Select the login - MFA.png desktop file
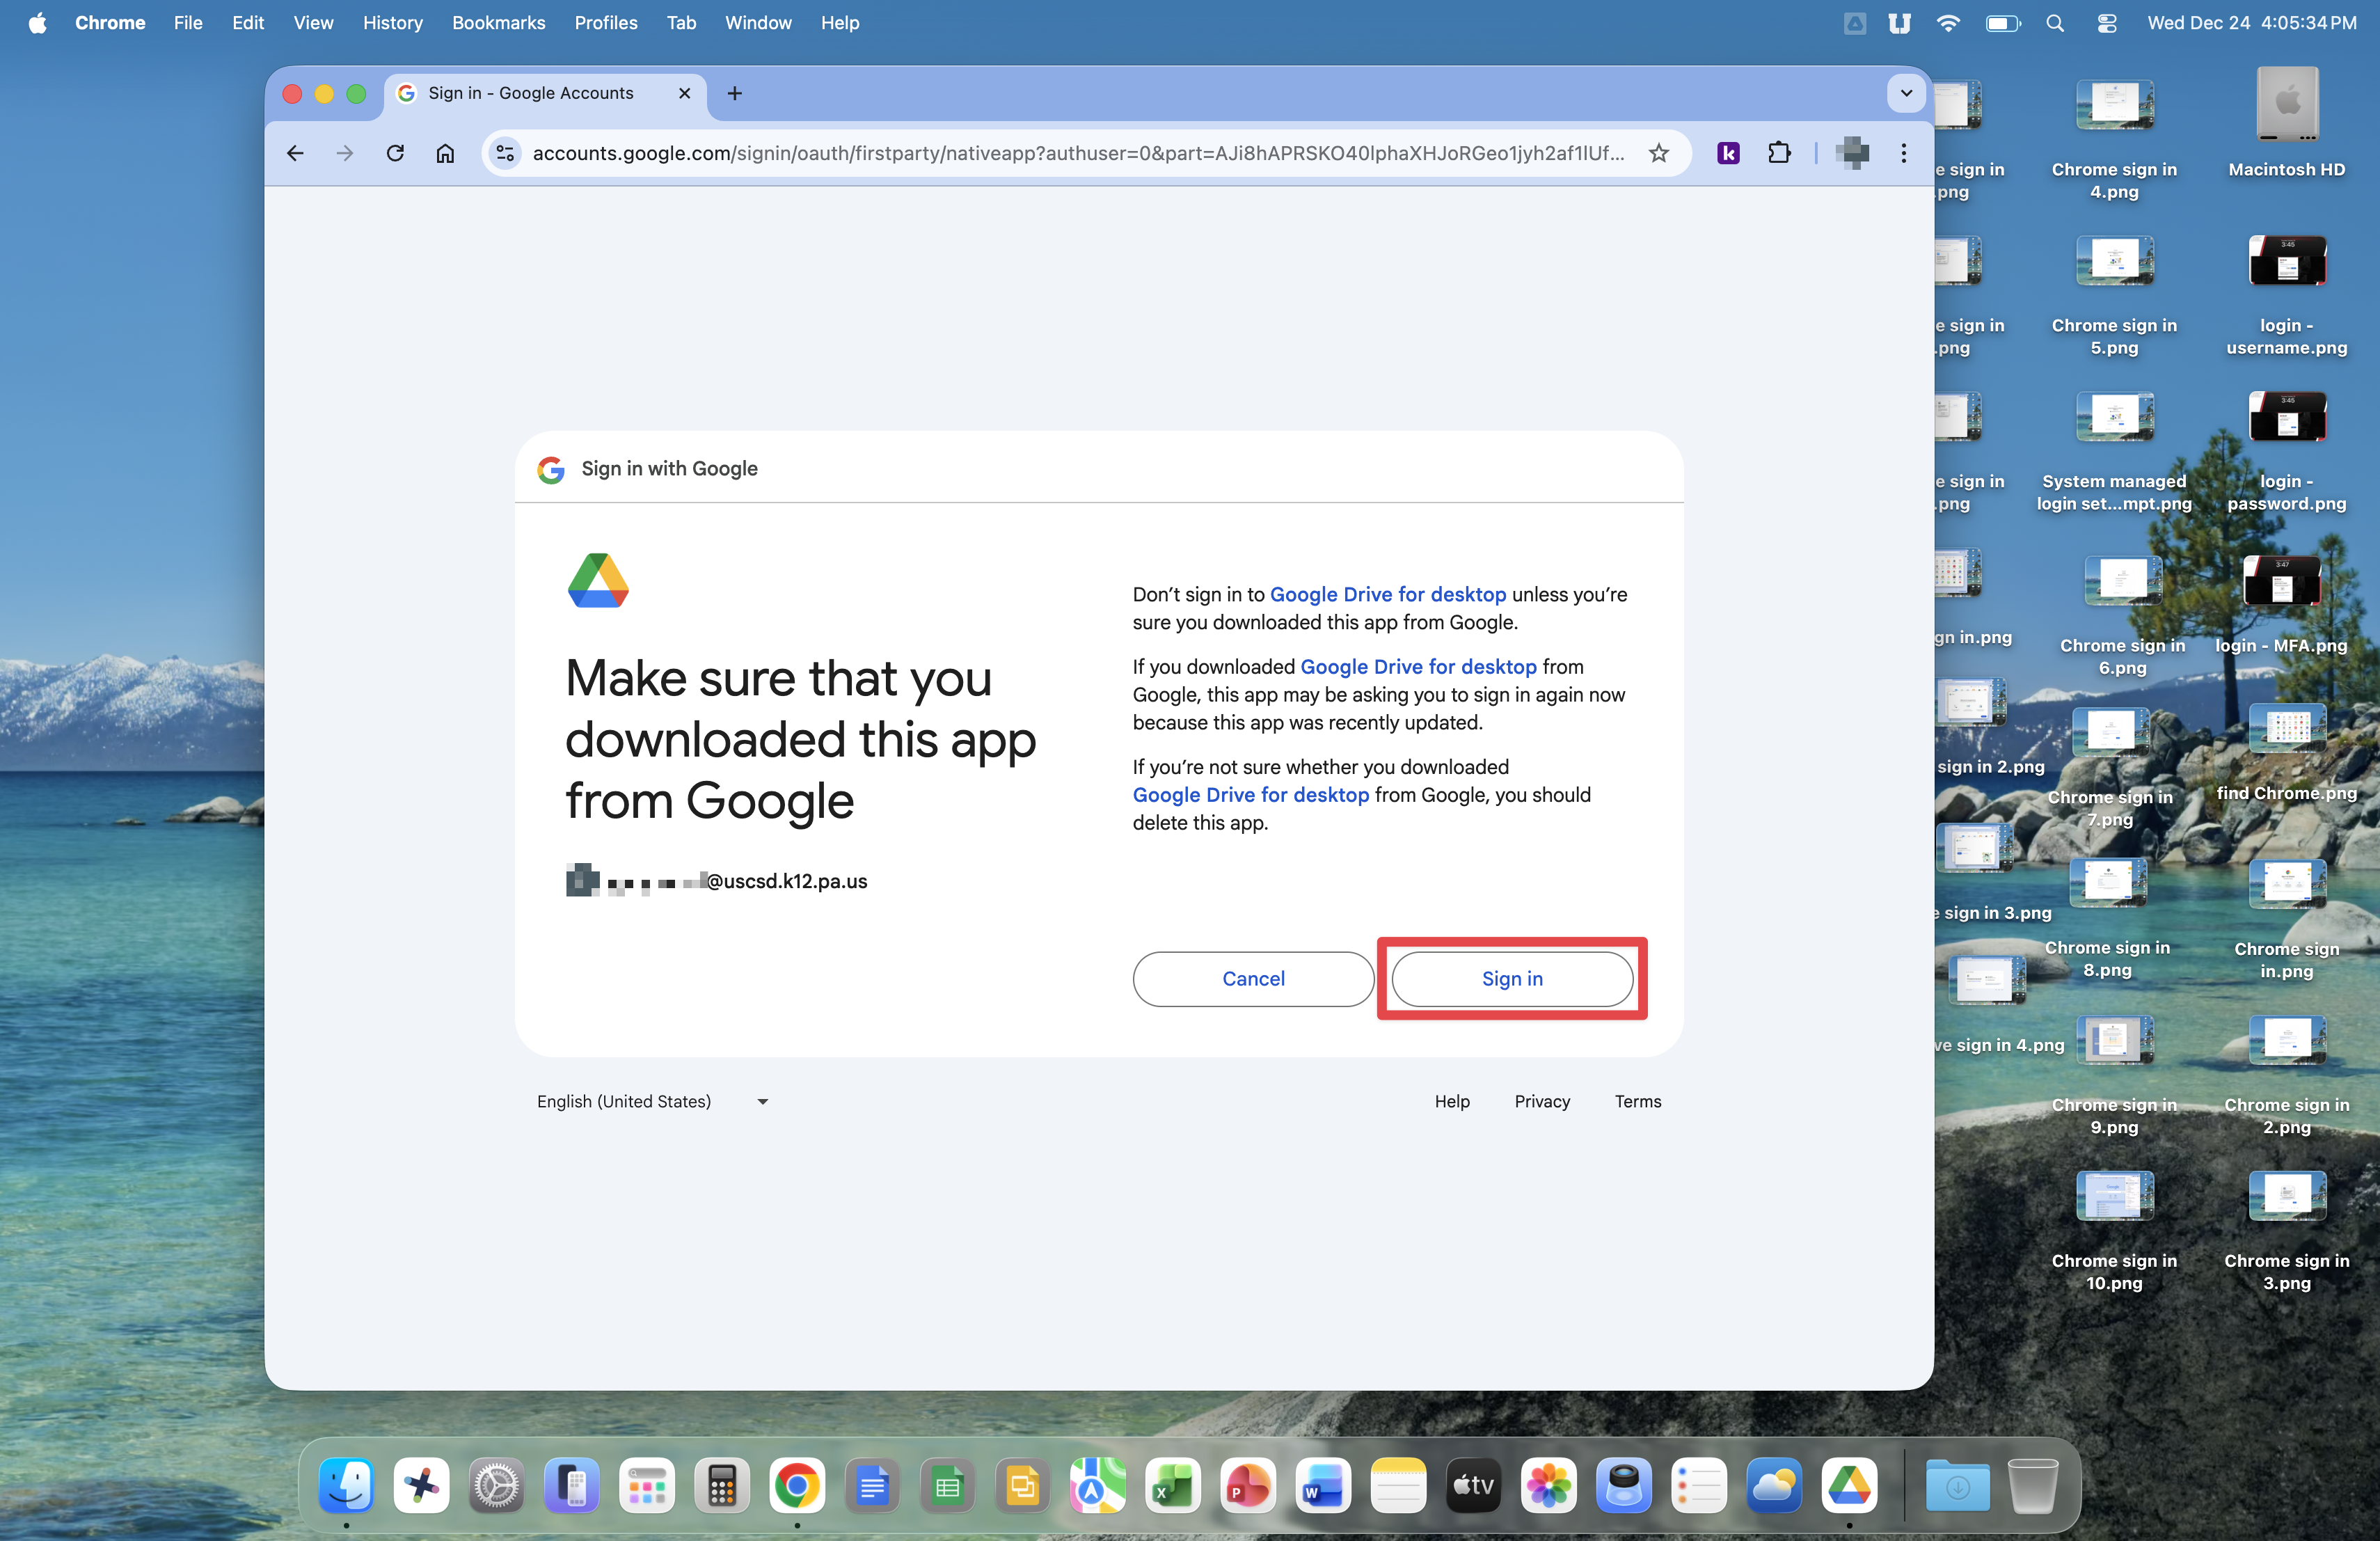This screenshot has height=1541, width=2380. [x=2281, y=583]
